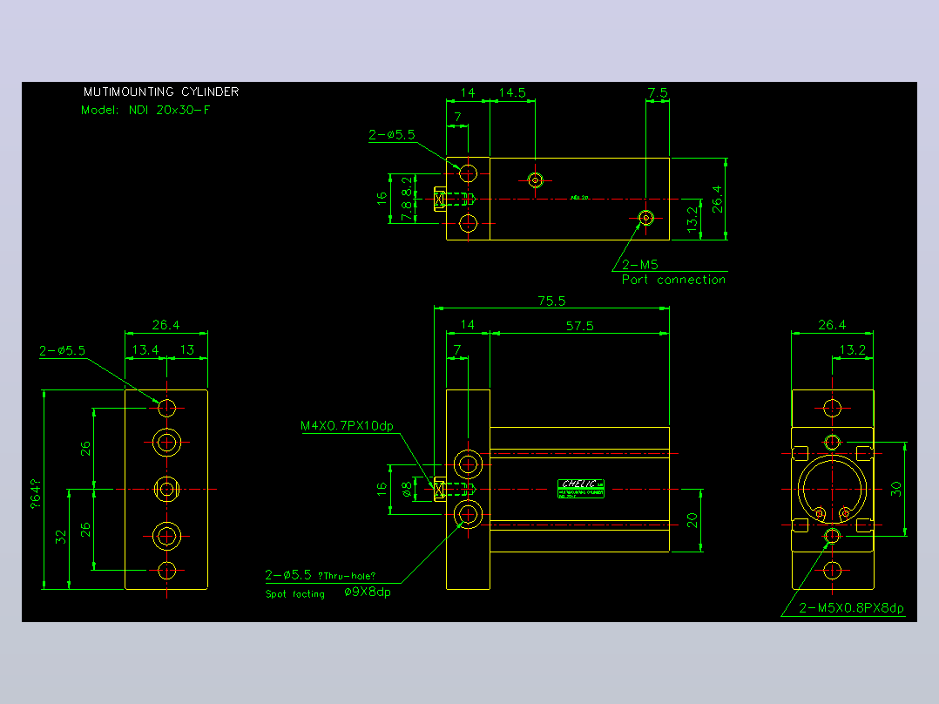The height and width of the screenshot is (704, 939).
Task: Select the 8.2 dimension in top view
Action: point(408,186)
